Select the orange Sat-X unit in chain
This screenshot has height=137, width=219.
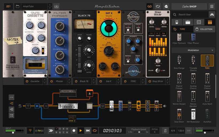tap(139, 106)
